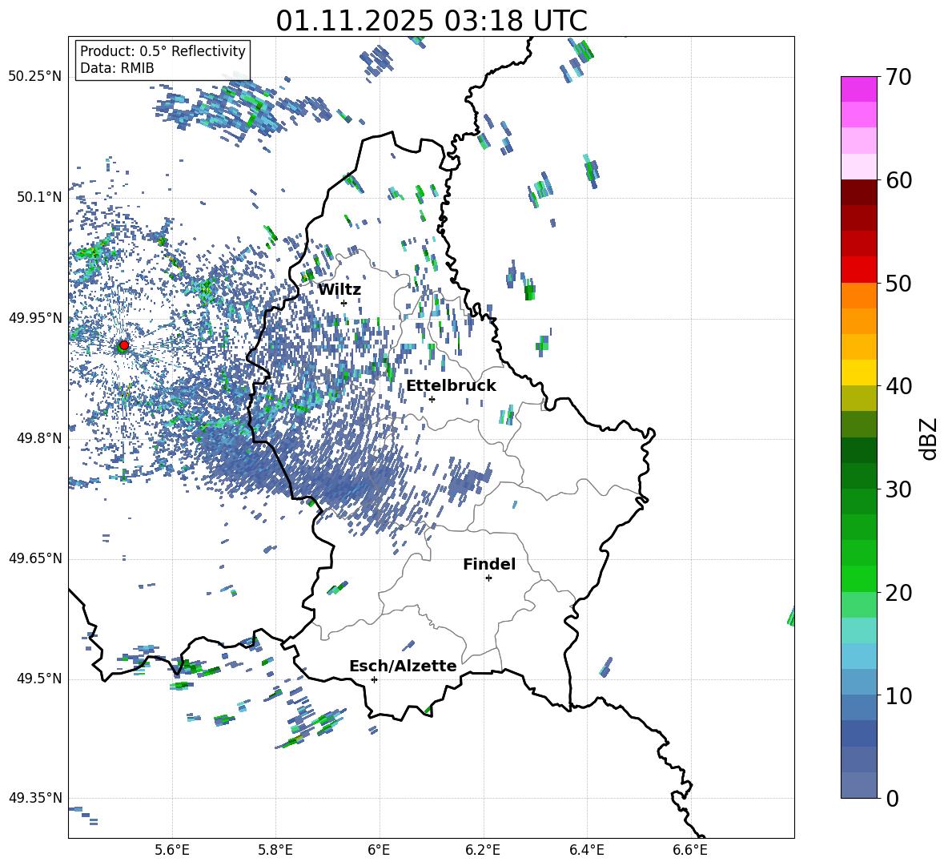This screenshot has width=948, height=866.
Task: Click the Wiltz station cross marker
Action: (x=344, y=303)
